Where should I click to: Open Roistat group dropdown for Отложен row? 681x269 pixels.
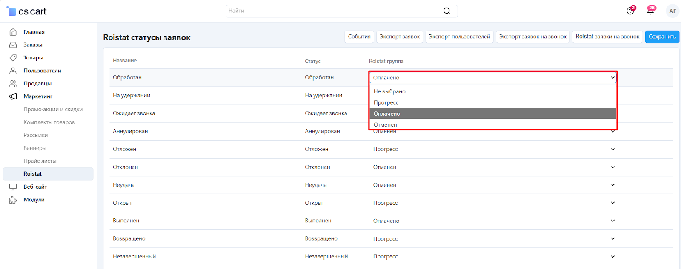493,149
